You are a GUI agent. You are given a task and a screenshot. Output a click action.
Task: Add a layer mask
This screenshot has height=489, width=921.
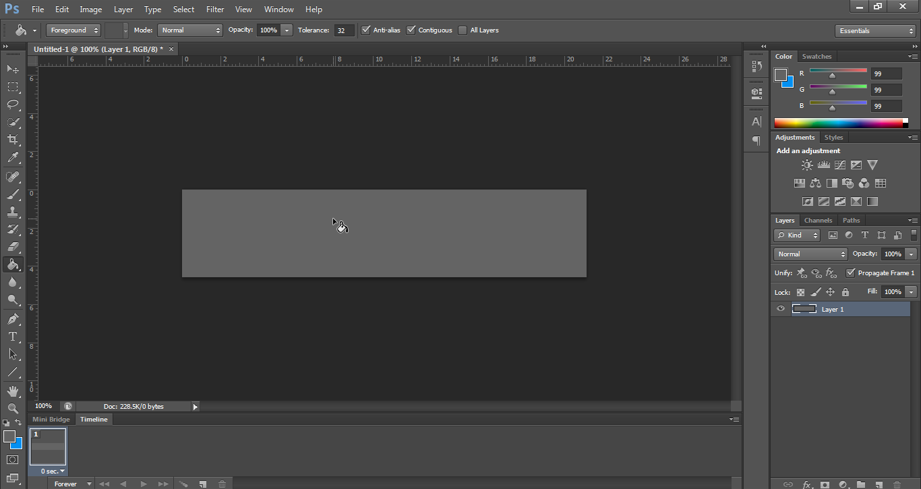tap(825, 484)
